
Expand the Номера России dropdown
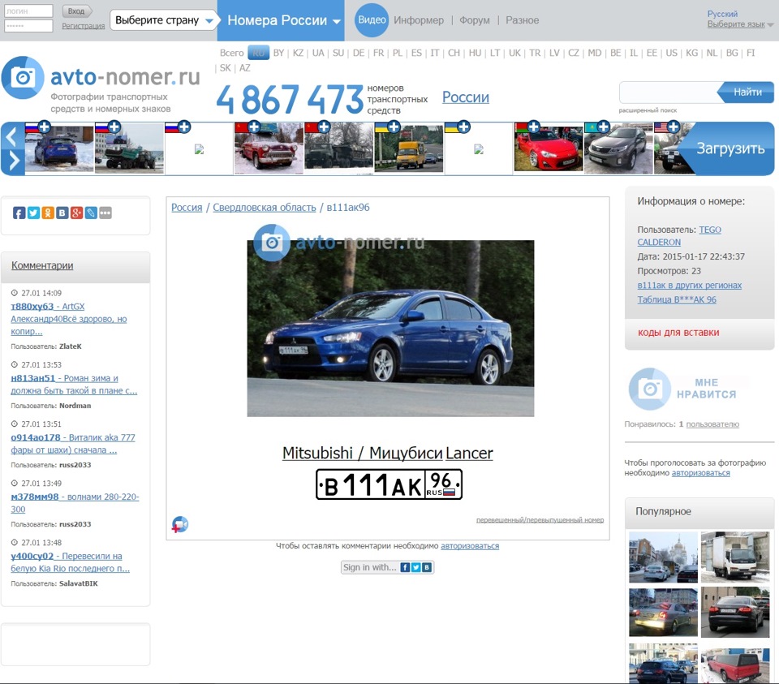(281, 20)
